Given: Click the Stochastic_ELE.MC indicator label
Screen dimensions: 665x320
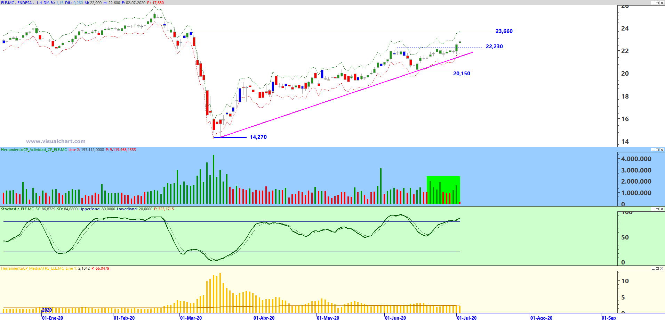Looking at the screenshot, I should tap(17, 209).
